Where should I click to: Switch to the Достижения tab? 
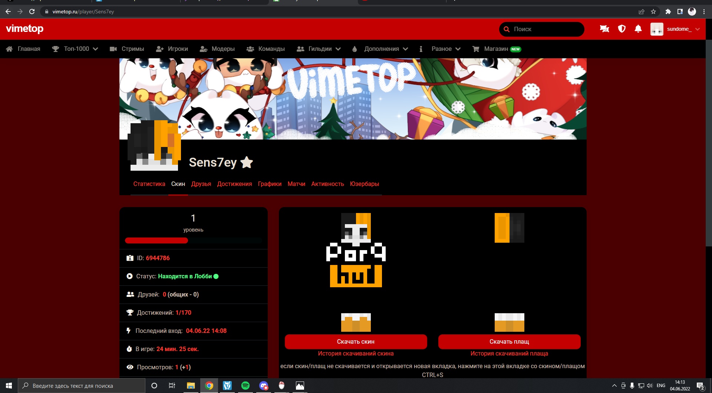tap(234, 184)
